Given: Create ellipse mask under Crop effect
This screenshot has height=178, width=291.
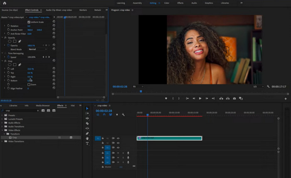Looking at the screenshot, I should [x=10, y=65].
